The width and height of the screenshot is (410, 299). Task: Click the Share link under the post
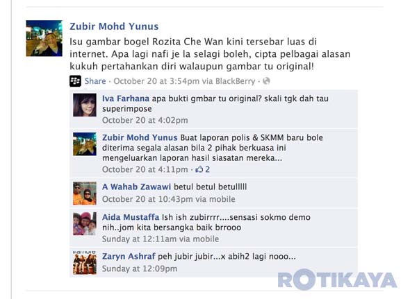[95, 81]
